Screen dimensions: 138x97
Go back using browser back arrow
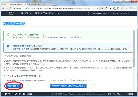pyautogui.click(x=3, y=8)
